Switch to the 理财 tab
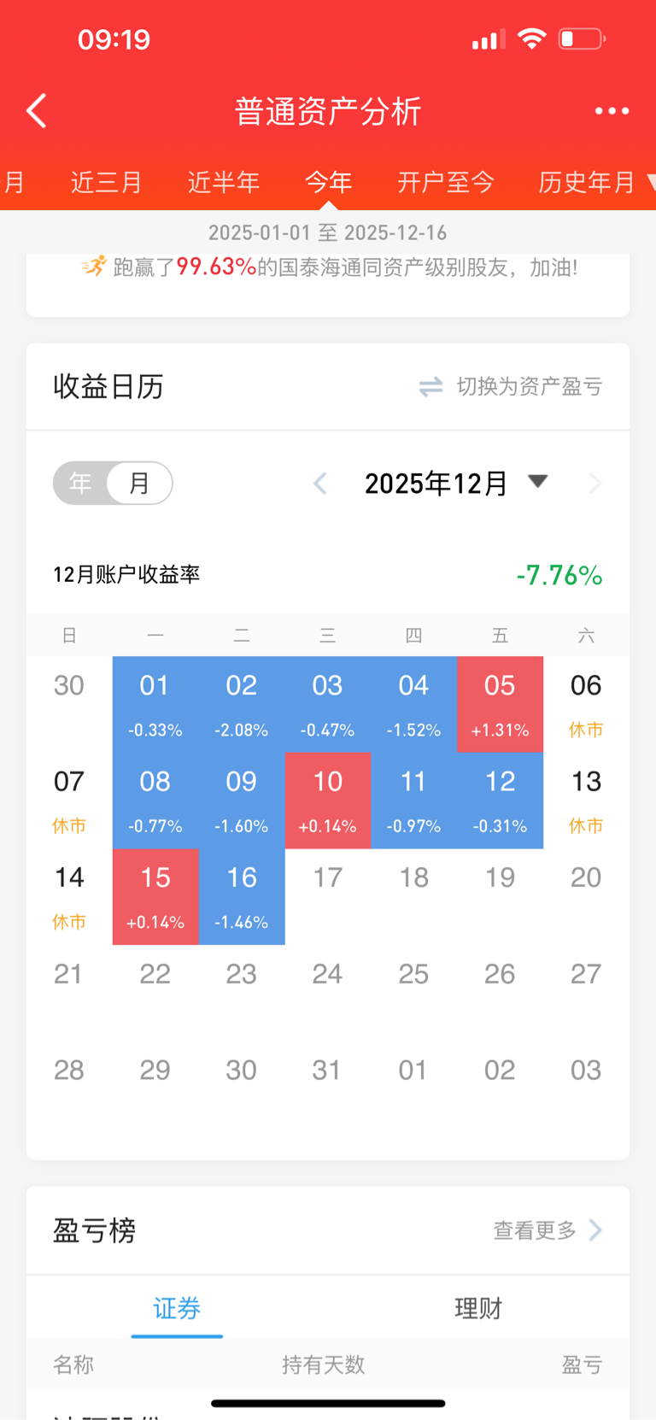This screenshot has height=1420, width=656. point(478,1308)
